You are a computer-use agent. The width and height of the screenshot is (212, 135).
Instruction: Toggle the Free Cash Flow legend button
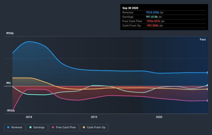64,128
